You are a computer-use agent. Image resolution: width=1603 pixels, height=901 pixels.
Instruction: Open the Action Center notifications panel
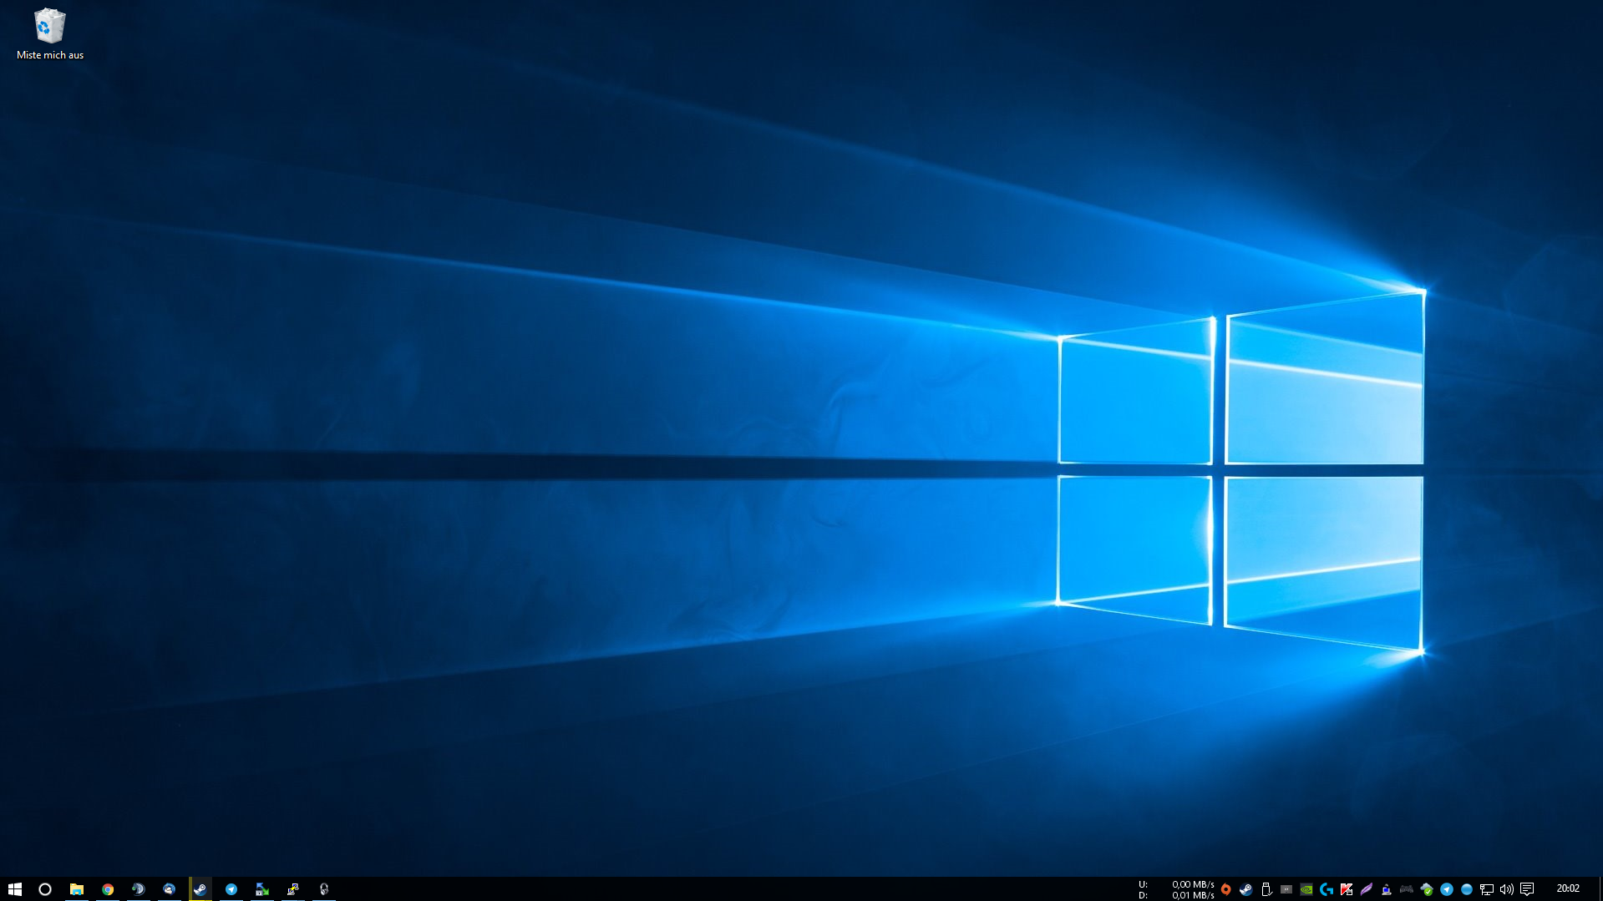pos(1527,889)
